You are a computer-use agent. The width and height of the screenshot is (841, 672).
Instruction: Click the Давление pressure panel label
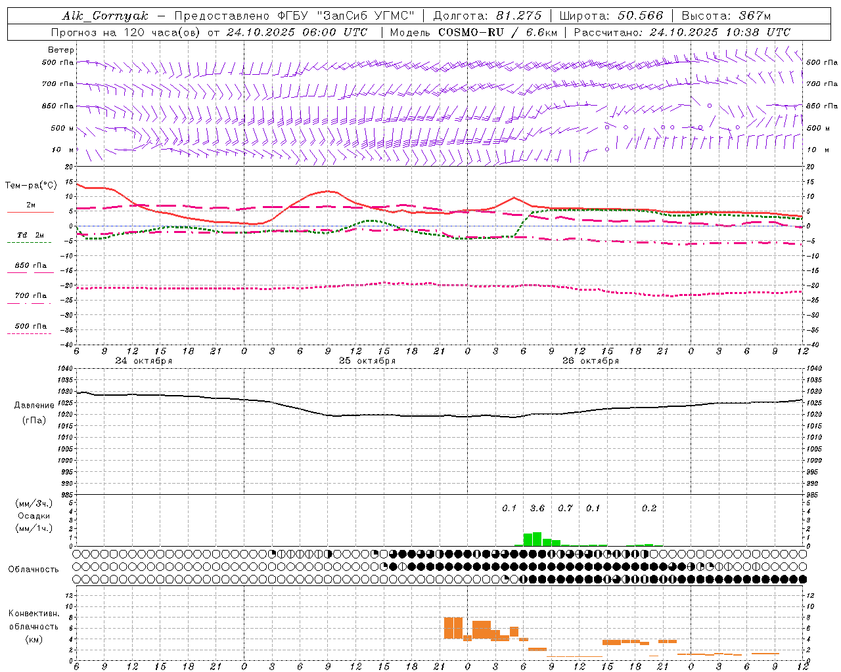pyautogui.click(x=35, y=406)
